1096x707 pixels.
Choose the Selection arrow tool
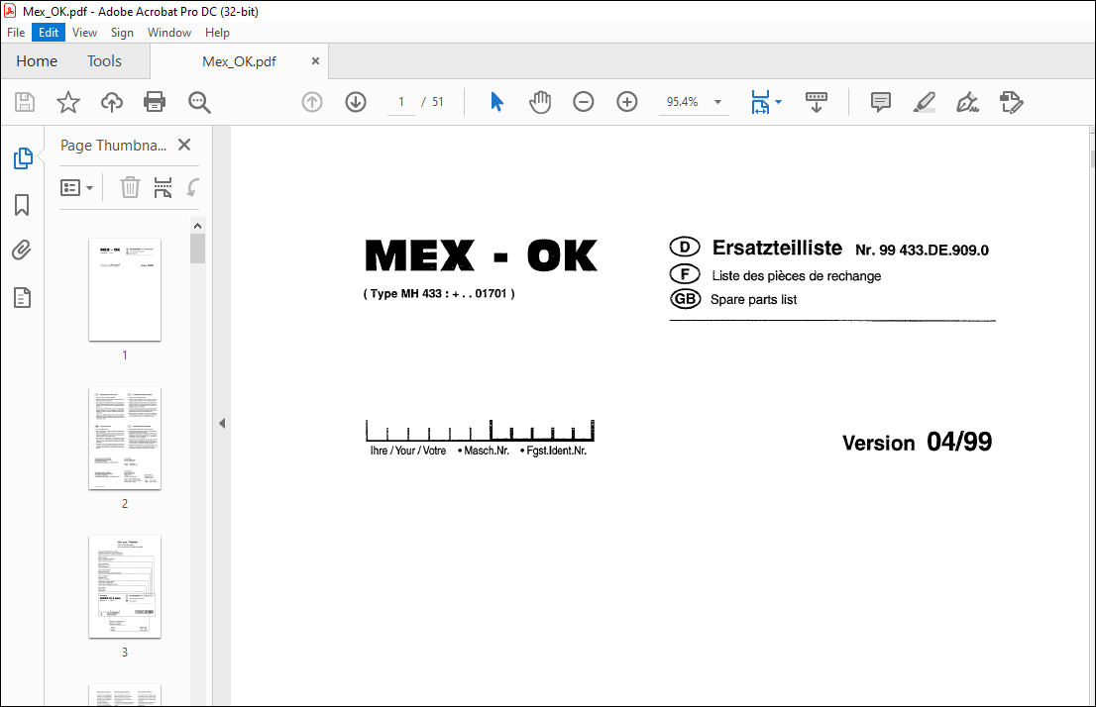tap(497, 102)
